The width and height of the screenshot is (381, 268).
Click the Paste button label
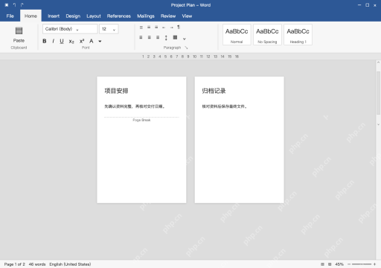click(x=19, y=40)
